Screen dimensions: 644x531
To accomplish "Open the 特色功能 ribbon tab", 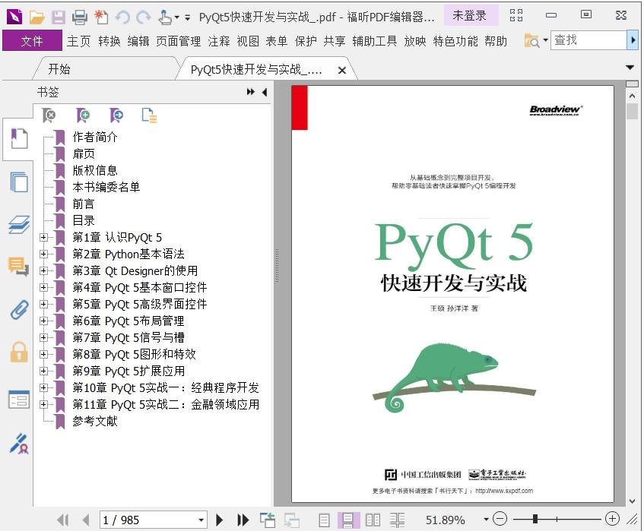I will tap(455, 41).
